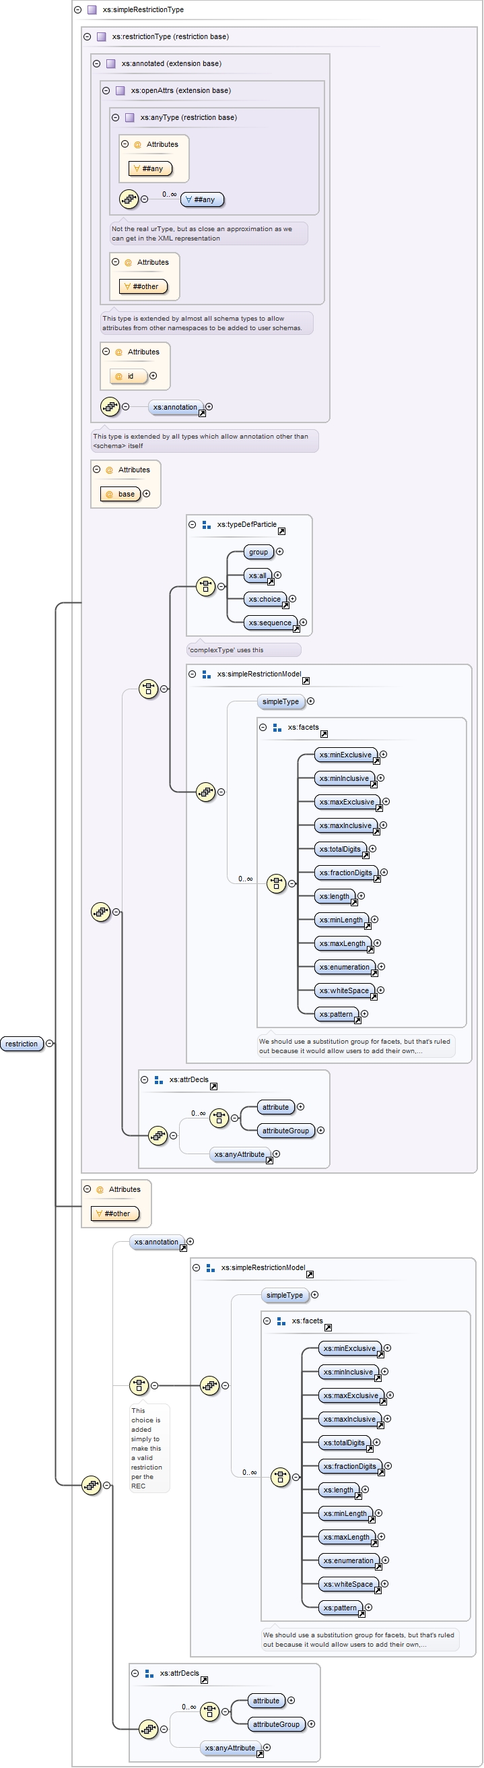
Task: Collapse the Attributes box holding id
Action: point(106,352)
